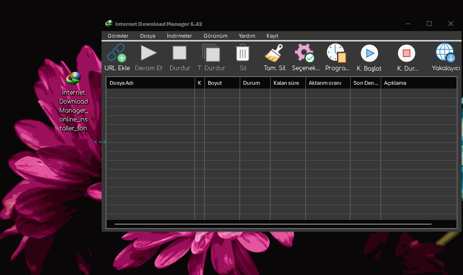463x275 pixels.
Task: Click Devam Et resume play icon
Action: coord(149,53)
